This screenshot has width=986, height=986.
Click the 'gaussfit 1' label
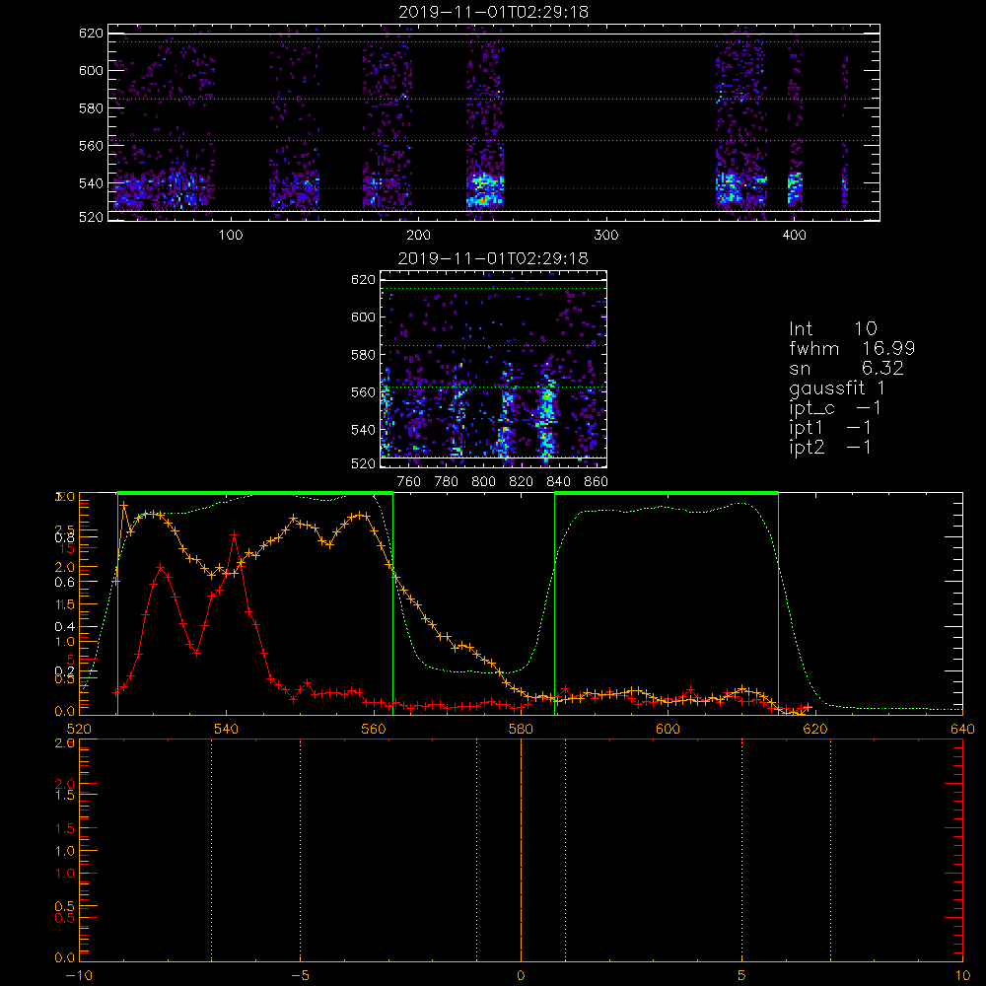[x=837, y=387]
